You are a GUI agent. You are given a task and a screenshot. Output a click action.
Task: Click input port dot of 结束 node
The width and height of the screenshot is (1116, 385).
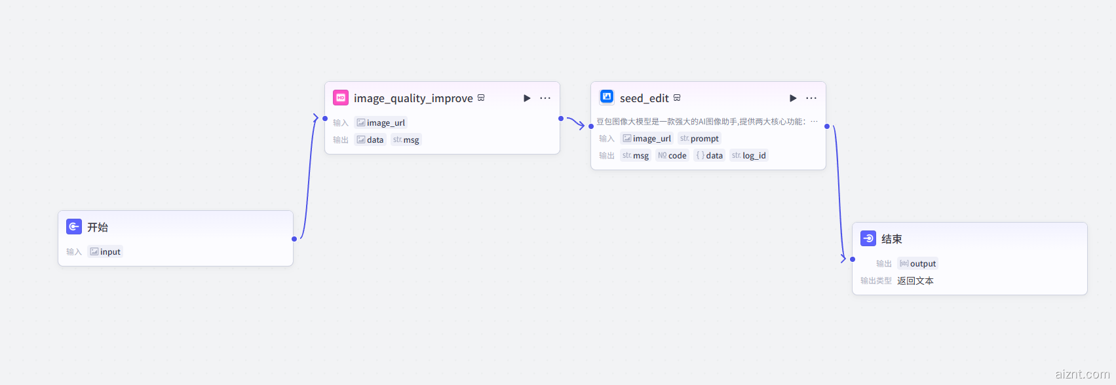click(x=853, y=259)
